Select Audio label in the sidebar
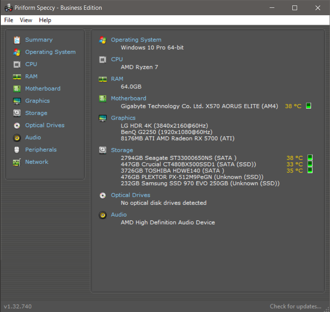330x312 pixels. (33, 138)
